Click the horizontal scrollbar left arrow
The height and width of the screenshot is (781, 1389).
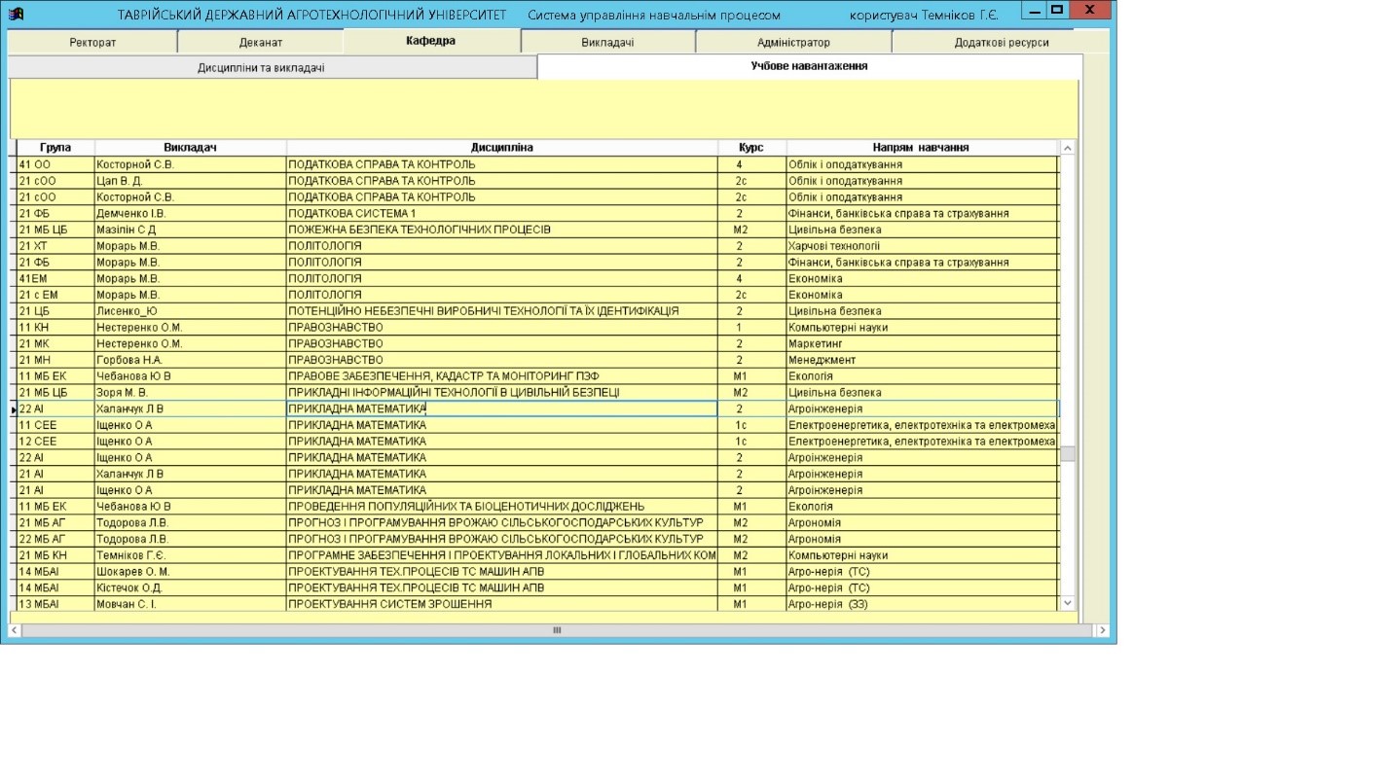point(15,630)
